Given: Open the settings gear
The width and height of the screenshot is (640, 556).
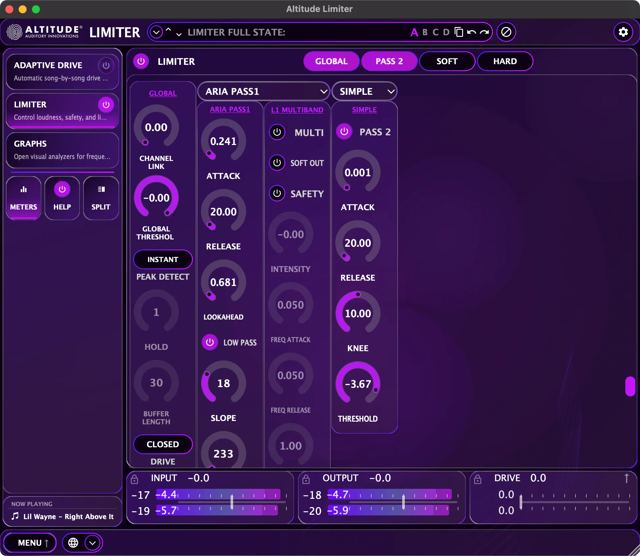Looking at the screenshot, I should (623, 32).
